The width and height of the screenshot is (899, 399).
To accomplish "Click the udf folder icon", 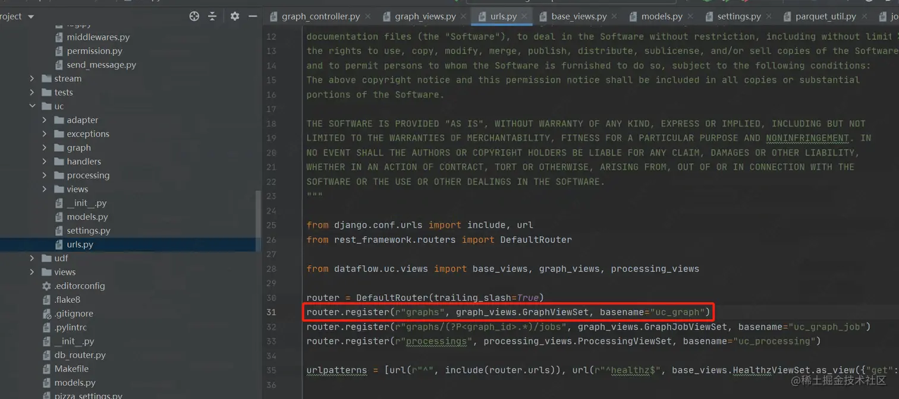I will point(46,258).
